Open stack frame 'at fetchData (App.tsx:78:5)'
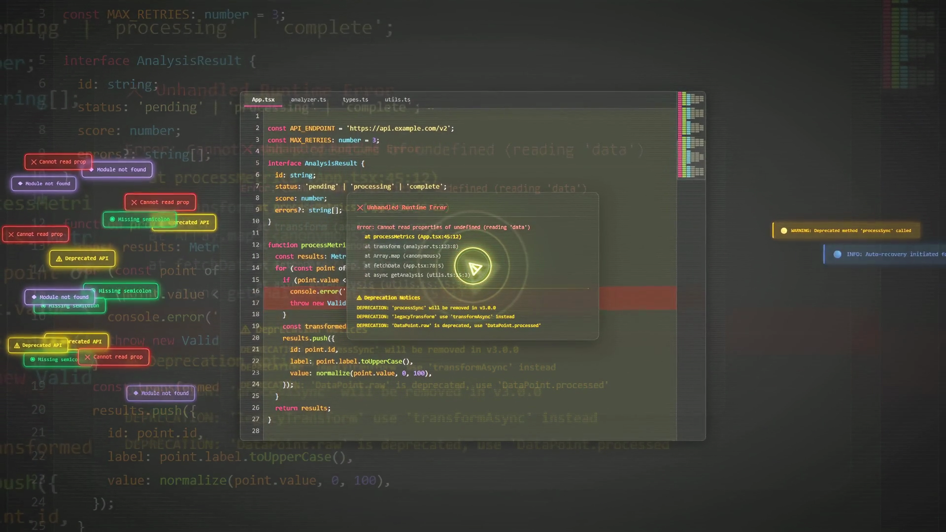This screenshot has width=946, height=532. pyautogui.click(x=404, y=266)
